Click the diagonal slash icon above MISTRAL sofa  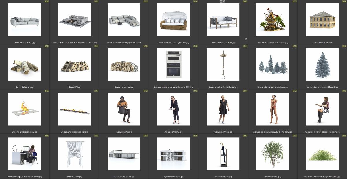coord(224,1)
